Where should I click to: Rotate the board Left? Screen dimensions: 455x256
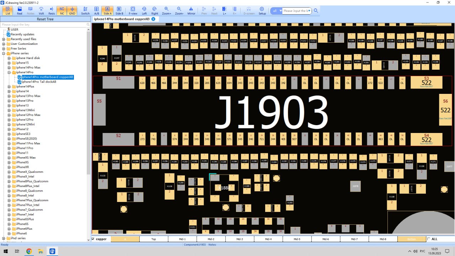(x=144, y=10)
